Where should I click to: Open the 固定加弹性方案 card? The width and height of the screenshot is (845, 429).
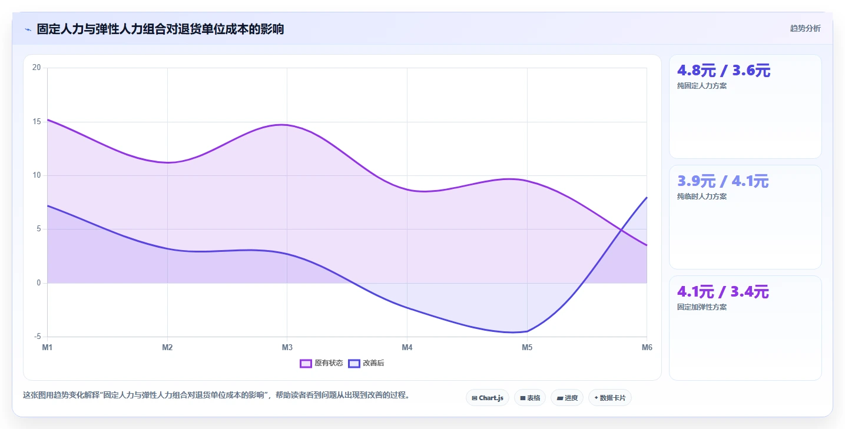tap(745, 328)
